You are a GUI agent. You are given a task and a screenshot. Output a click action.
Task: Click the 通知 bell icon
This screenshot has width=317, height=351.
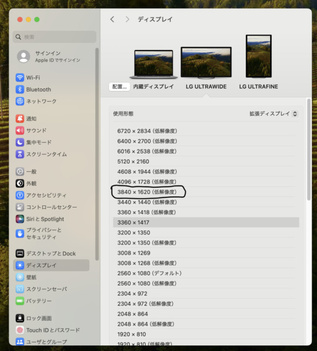click(20, 118)
